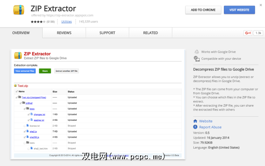Image resolution: width=265 pixels, height=166 pixels.
Task: Open the jsSha2 folder link
Action: [x=29, y=103]
